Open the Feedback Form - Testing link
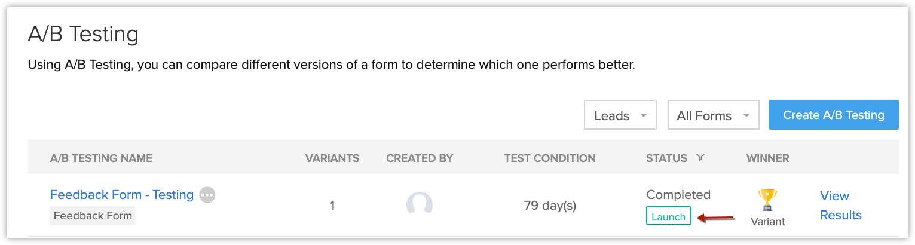 122,195
